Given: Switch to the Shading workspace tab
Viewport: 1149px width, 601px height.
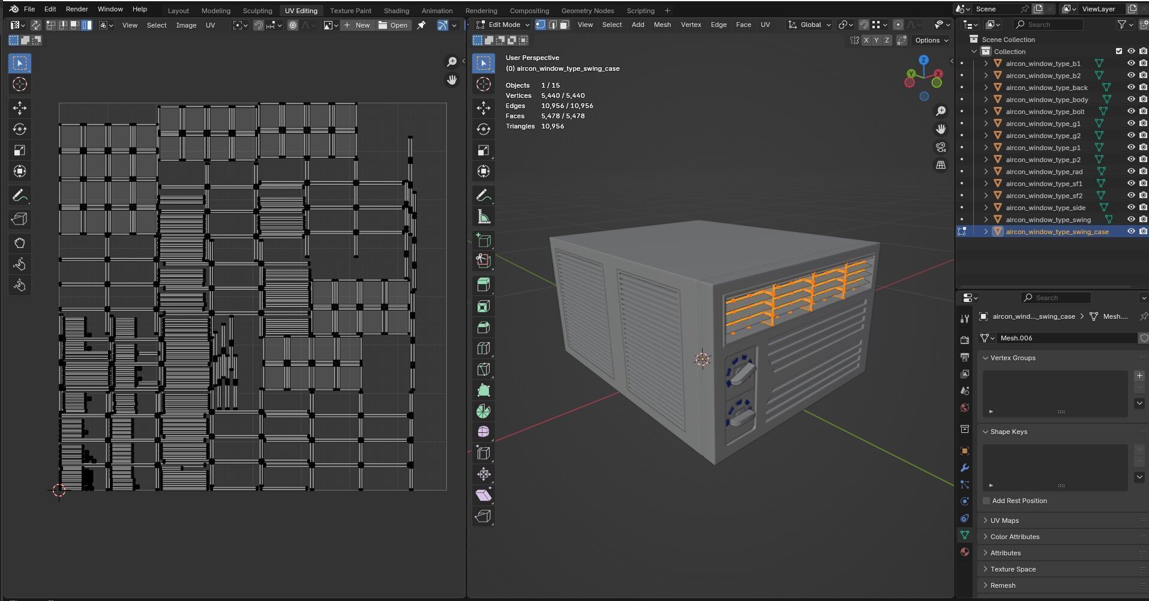Looking at the screenshot, I should coord(396,11).
